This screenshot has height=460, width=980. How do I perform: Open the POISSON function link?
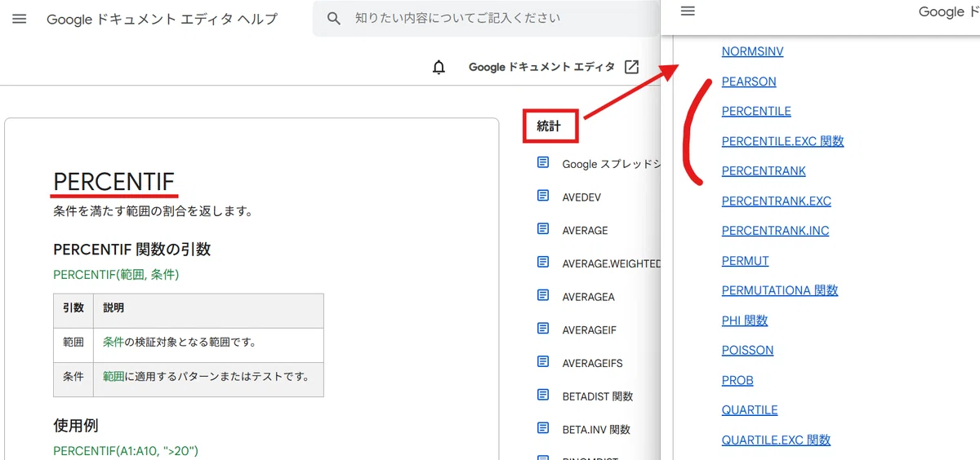tap(747, 350)
